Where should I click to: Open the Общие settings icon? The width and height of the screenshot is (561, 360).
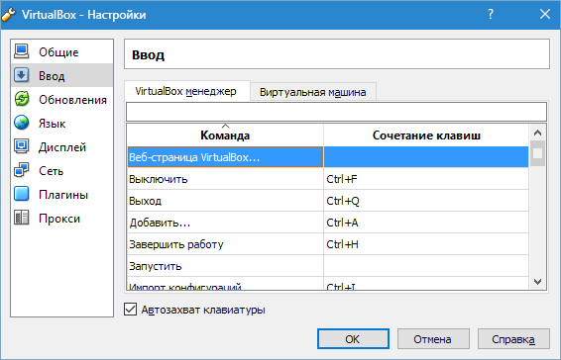pos(22,51)
